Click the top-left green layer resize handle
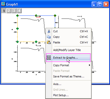This screenshot has width=110, height=99. (17, 16)
